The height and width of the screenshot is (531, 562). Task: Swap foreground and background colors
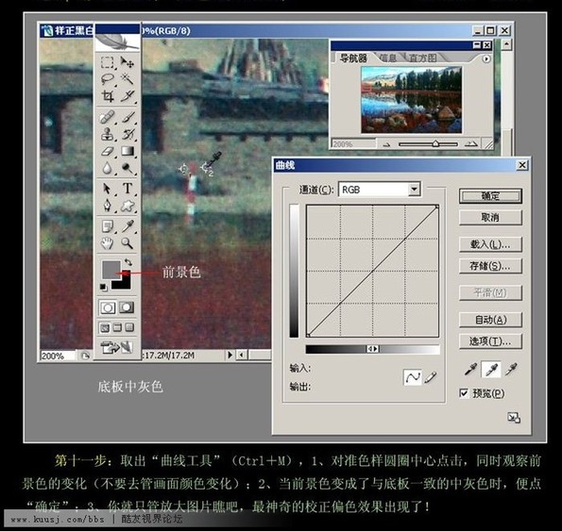[x=128, y=262]
